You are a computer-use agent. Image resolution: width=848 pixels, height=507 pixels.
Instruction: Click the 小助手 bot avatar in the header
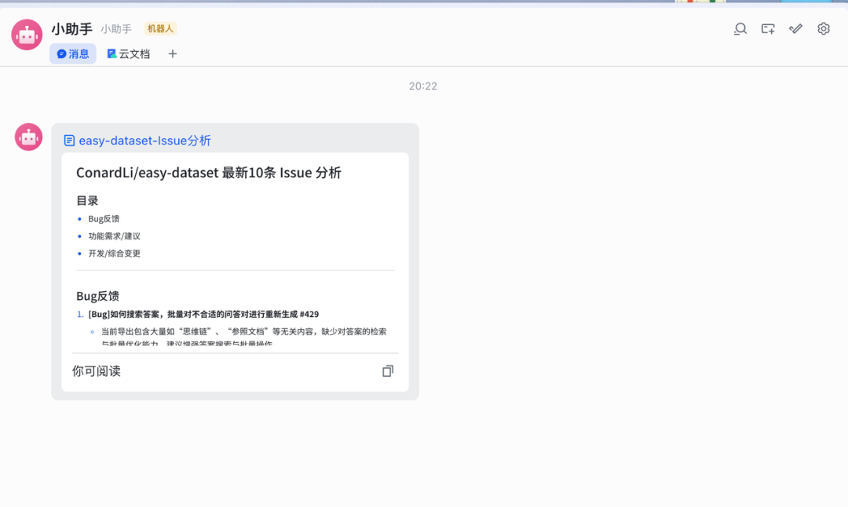coord(26,35)
